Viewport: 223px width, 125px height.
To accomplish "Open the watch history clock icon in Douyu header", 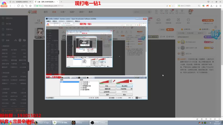I will tap(156, 11).
